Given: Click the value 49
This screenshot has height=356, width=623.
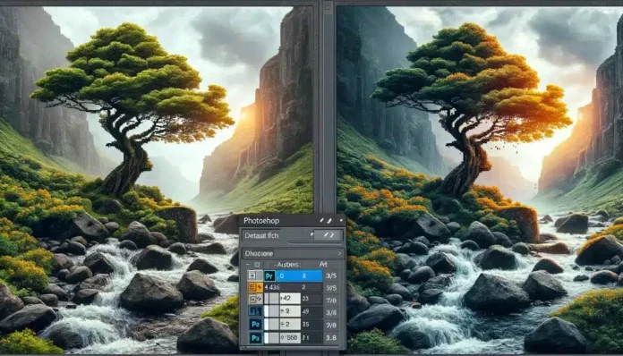Looking at the screenshot, I should click(305, 311).
